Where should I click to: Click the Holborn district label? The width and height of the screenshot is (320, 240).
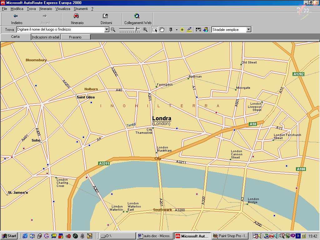(91, 89)
